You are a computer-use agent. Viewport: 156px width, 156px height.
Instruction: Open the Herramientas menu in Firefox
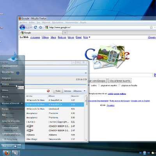(71, 22)
